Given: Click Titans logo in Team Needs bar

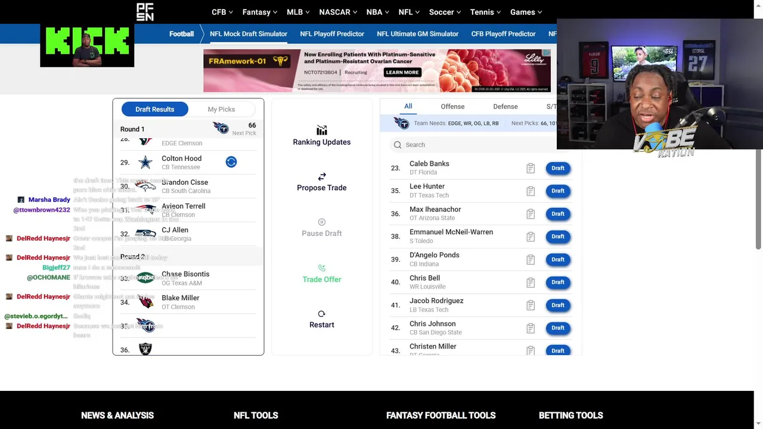Looking at the screenshot, I should (x=402, y=123).
